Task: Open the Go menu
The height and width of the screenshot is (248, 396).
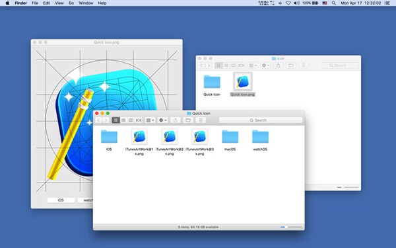Action: pos(71,3)
